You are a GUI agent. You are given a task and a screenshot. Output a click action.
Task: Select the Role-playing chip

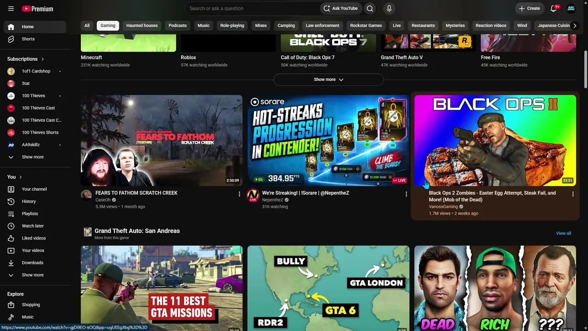(232, 26)
